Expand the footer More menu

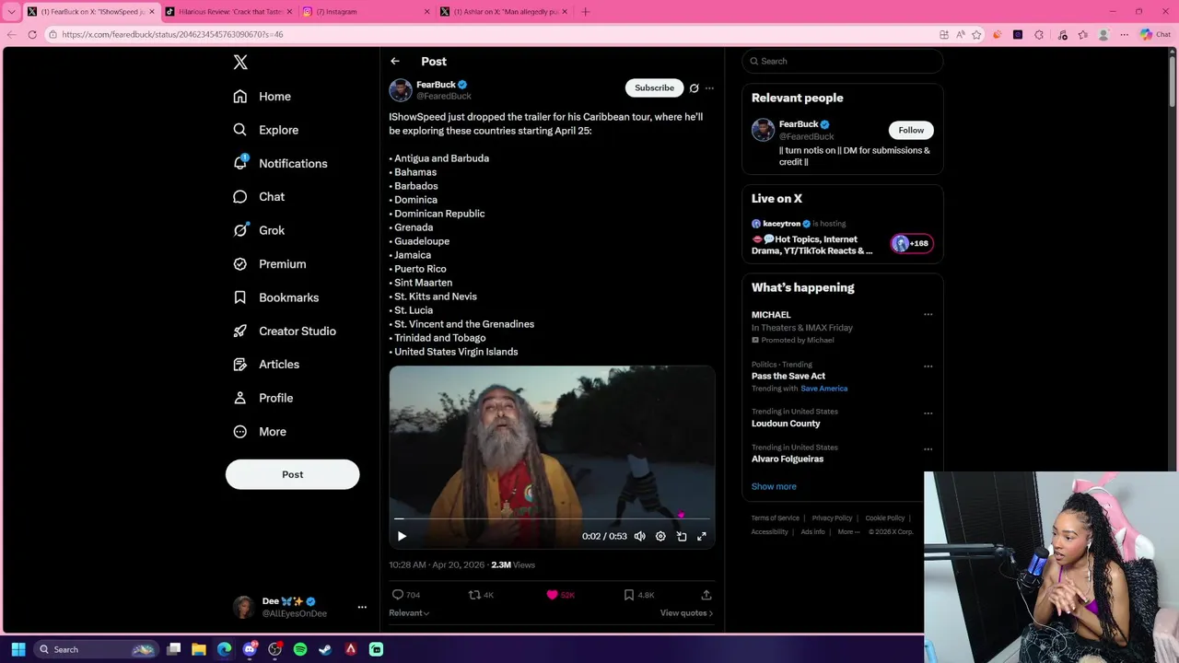[848, 532]
